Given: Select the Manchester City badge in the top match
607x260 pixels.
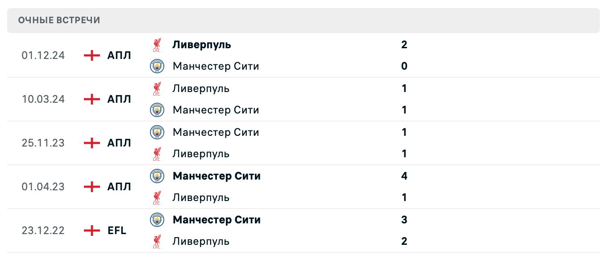Looking at the screenshot, I should pyautogui.click(x=157, y=66).
